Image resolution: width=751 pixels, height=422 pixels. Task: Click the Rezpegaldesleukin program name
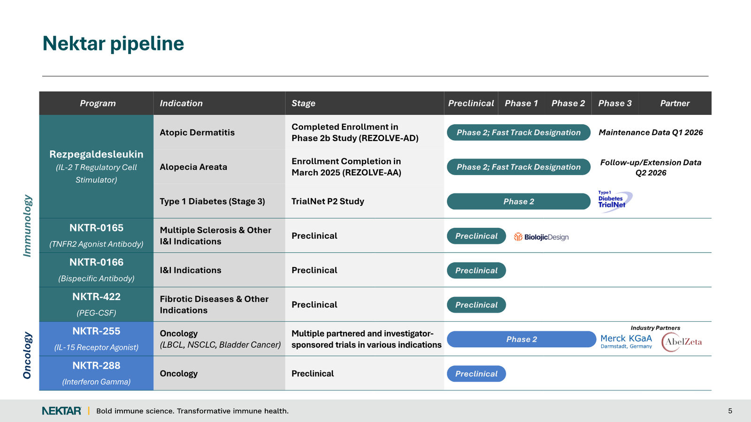[96, 154]
